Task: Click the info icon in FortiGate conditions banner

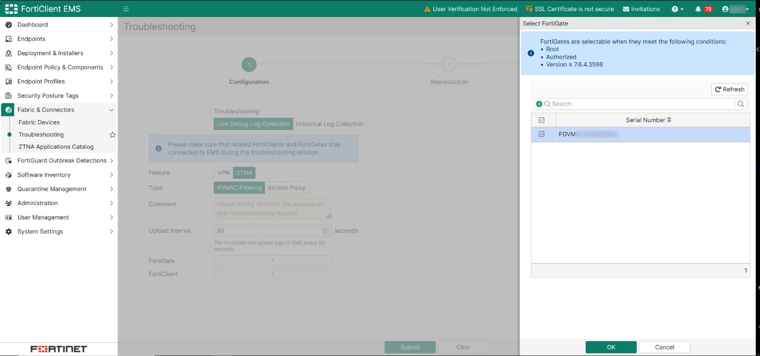Action: click(530, 53)
